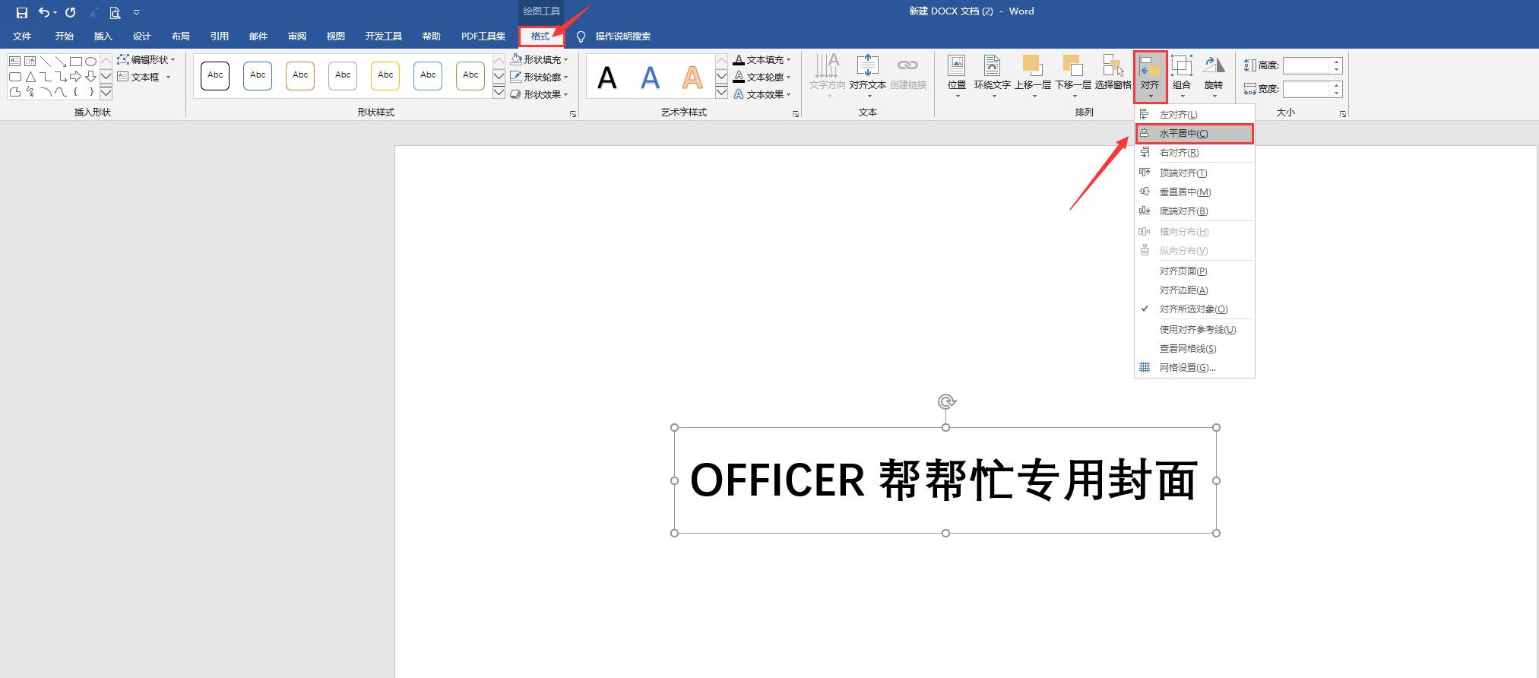Open the shape styles dialog launcher
Screen dimensions: 1539x678
pyautogui.click(x=573, y=114)
